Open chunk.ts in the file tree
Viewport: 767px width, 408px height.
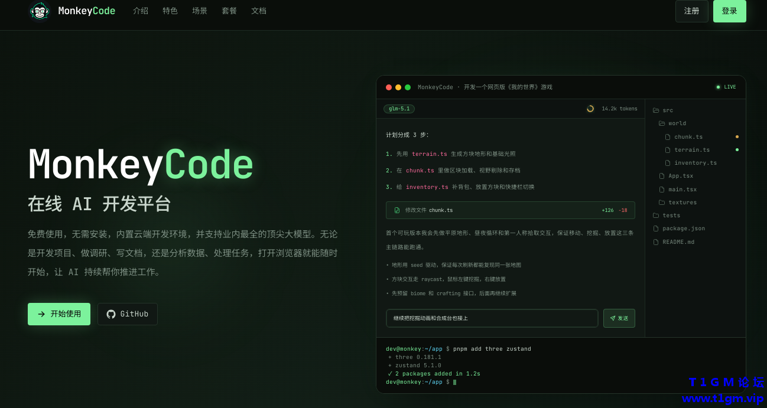[x=688, y=137]
